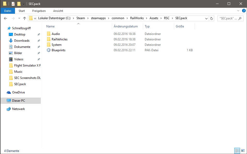Click SECpack in the address path
247x154 pixels.
[x=181, y=18]
